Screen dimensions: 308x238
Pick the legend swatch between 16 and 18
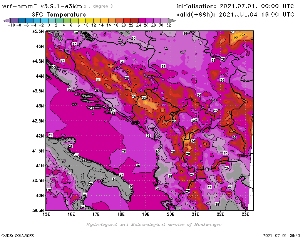tap(112, 20)
